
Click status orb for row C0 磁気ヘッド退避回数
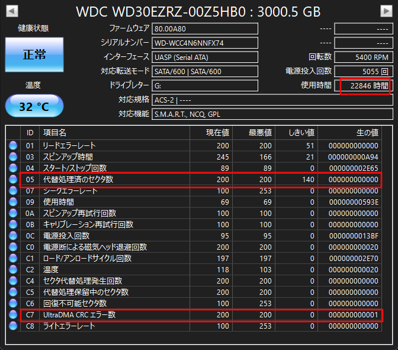pyautogui.click(x=13, y=247)
